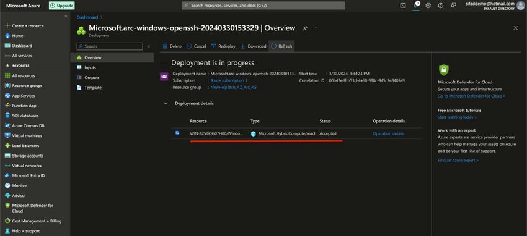The width and height of the screenshot is (527, 236).
Task: Click the App Services icon
Action: [7, 96]
